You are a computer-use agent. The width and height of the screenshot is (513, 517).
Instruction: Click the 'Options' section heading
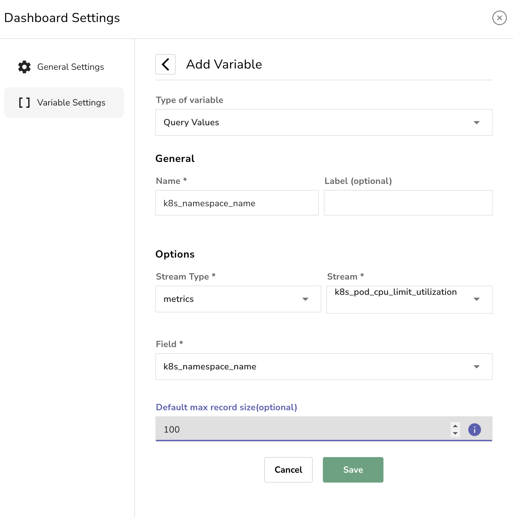point(175,254)
